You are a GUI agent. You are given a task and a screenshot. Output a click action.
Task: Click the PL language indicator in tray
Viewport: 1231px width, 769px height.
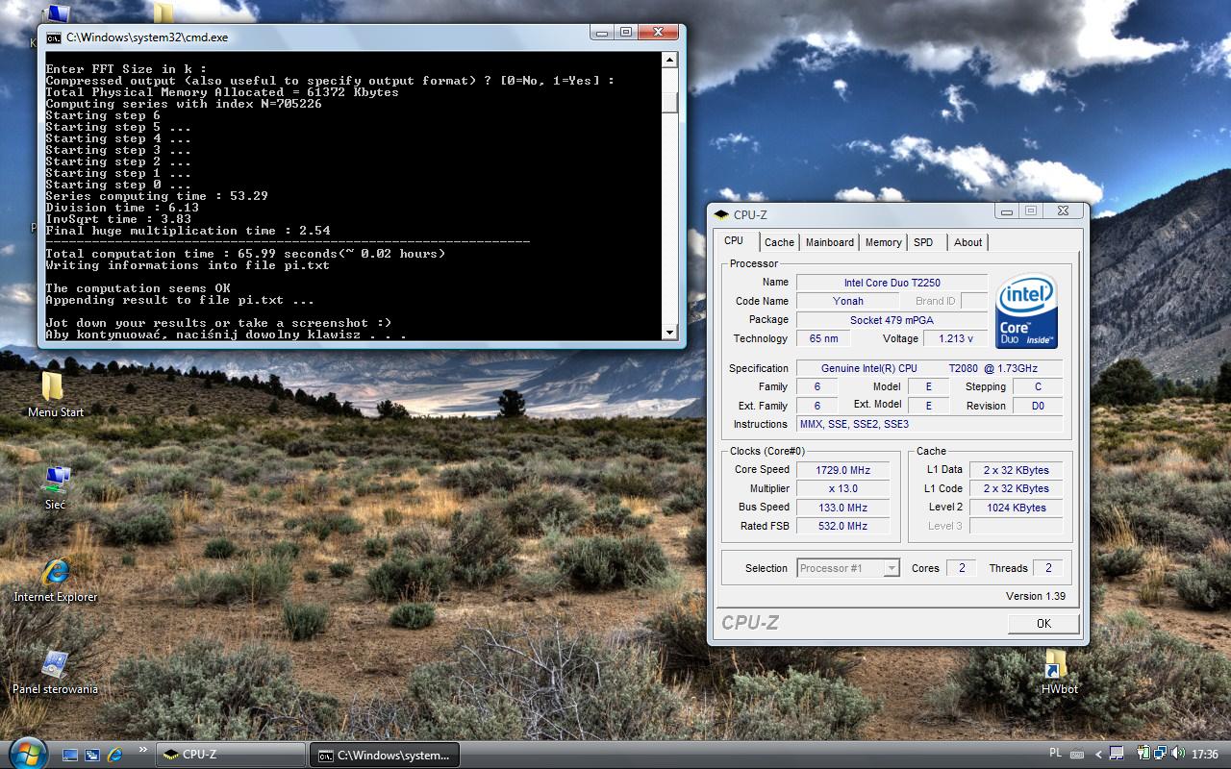pyautogui.click(x=1055, y=754)
